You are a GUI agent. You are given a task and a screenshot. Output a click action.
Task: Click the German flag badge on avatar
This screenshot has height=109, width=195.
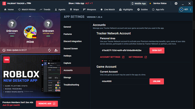[34, 37]
